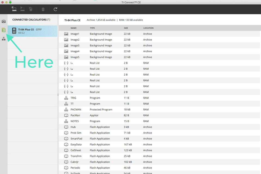Click the Image4 picture icon
This screenshot has height=174, width=261.
point(66,51)
